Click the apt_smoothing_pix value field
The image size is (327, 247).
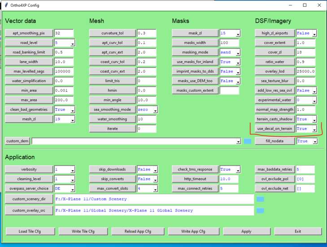[x=64, y=33]
